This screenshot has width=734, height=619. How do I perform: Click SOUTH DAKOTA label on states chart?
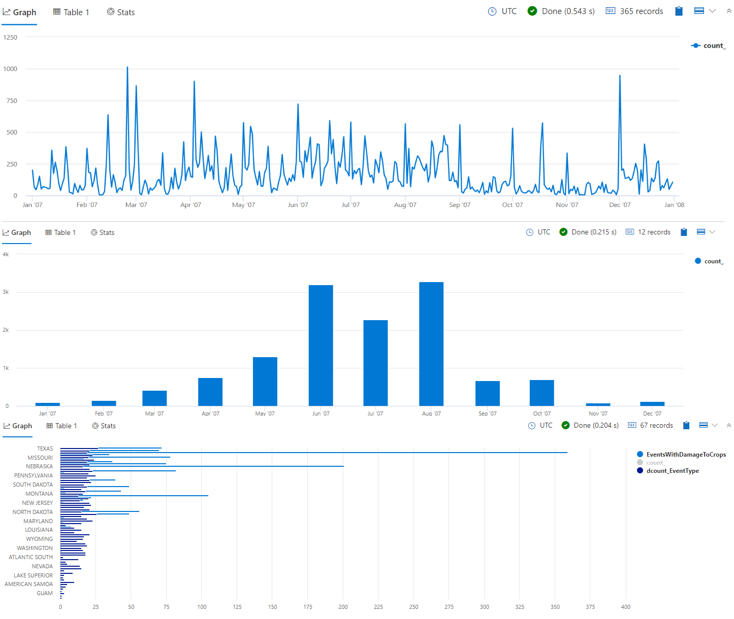[x=33, y=485]
